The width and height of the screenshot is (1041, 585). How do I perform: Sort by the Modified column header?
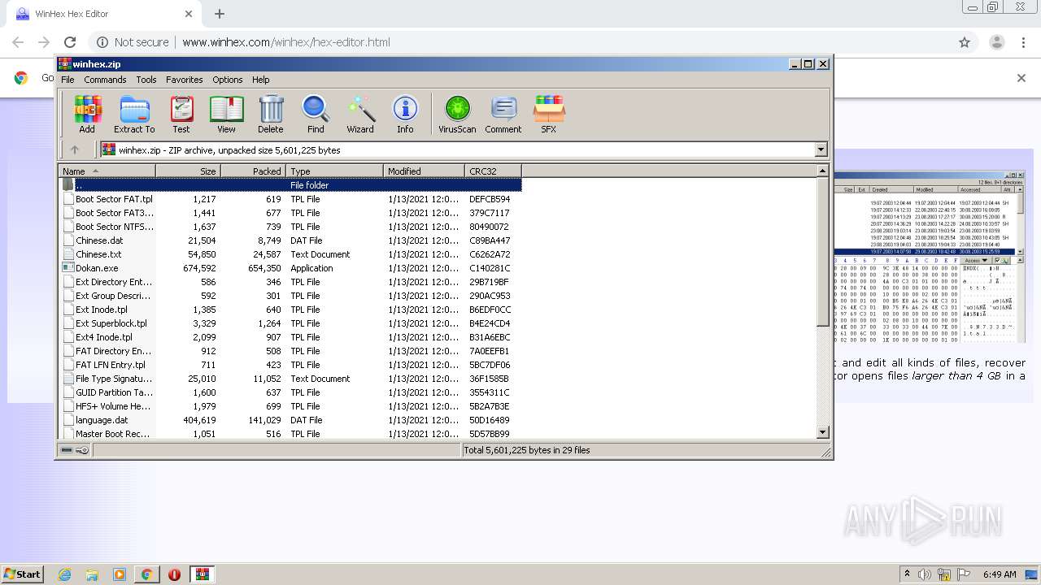tap(425, 171)
